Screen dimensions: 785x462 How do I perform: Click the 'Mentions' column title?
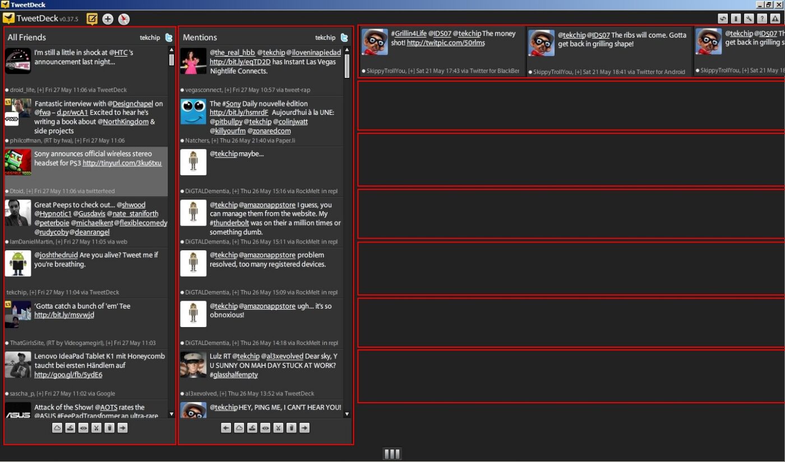[x=200, y=38]
